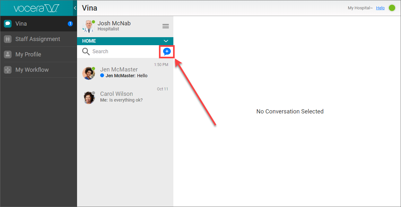The width and height of the screenshot is (401, 207).
Task: Click the new conversation plus bubble icon
Action: click(x=167, y=52)
